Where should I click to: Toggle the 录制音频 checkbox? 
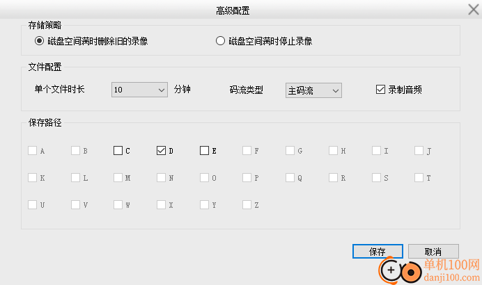[x=380, y=89]
